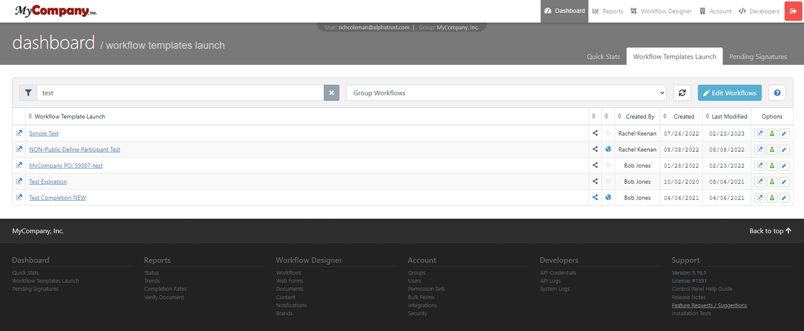Viewport: 804px width, 331px height.
Task: Open the Feature Requests / Suggestions link
Action: (x=709, y=305)
